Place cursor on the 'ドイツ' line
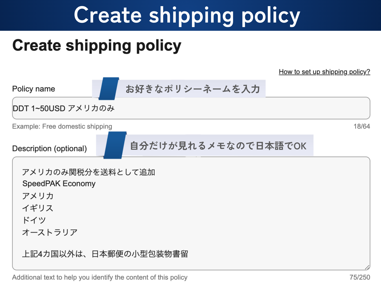 click(x=34, y=220)
